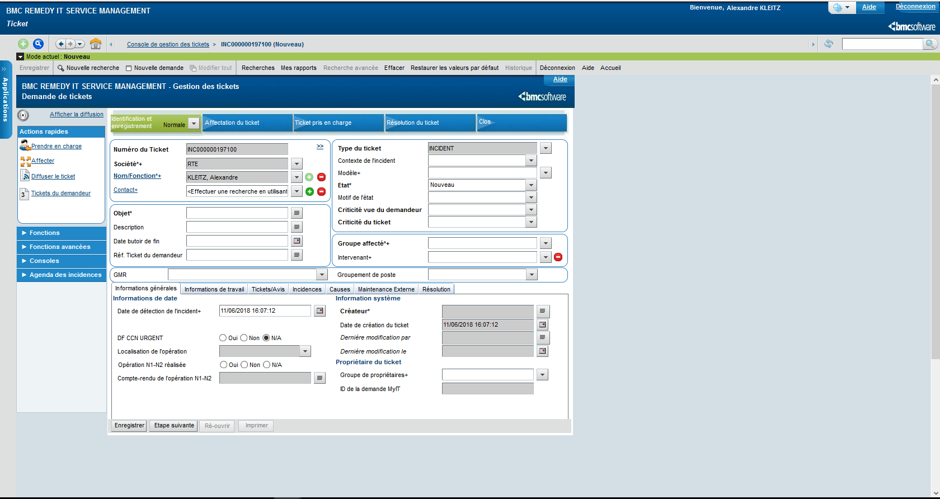Expand the Agenda des incidences section
Viewport: 940px width, 499px height.
[62, 275]
